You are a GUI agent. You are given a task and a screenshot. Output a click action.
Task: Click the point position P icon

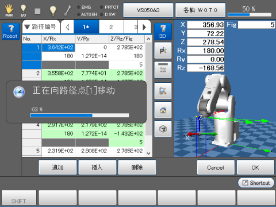[x=163, y=51]
